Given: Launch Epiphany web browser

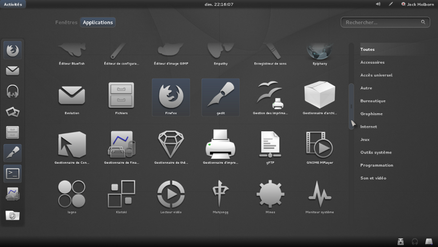Looking at the screenshot, I should 320,53.
